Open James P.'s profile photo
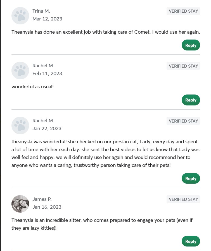Viewport: 211px width, 251px height. pos(20,204)
